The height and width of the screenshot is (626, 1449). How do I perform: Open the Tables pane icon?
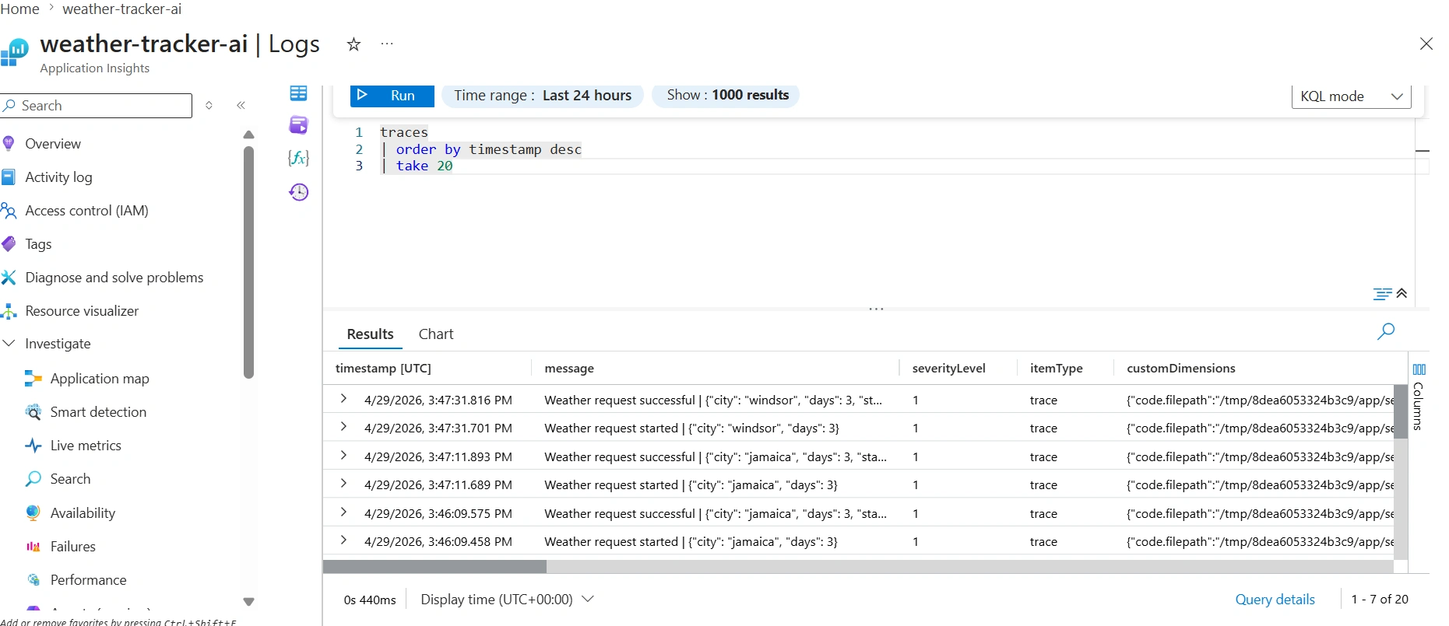298,93
